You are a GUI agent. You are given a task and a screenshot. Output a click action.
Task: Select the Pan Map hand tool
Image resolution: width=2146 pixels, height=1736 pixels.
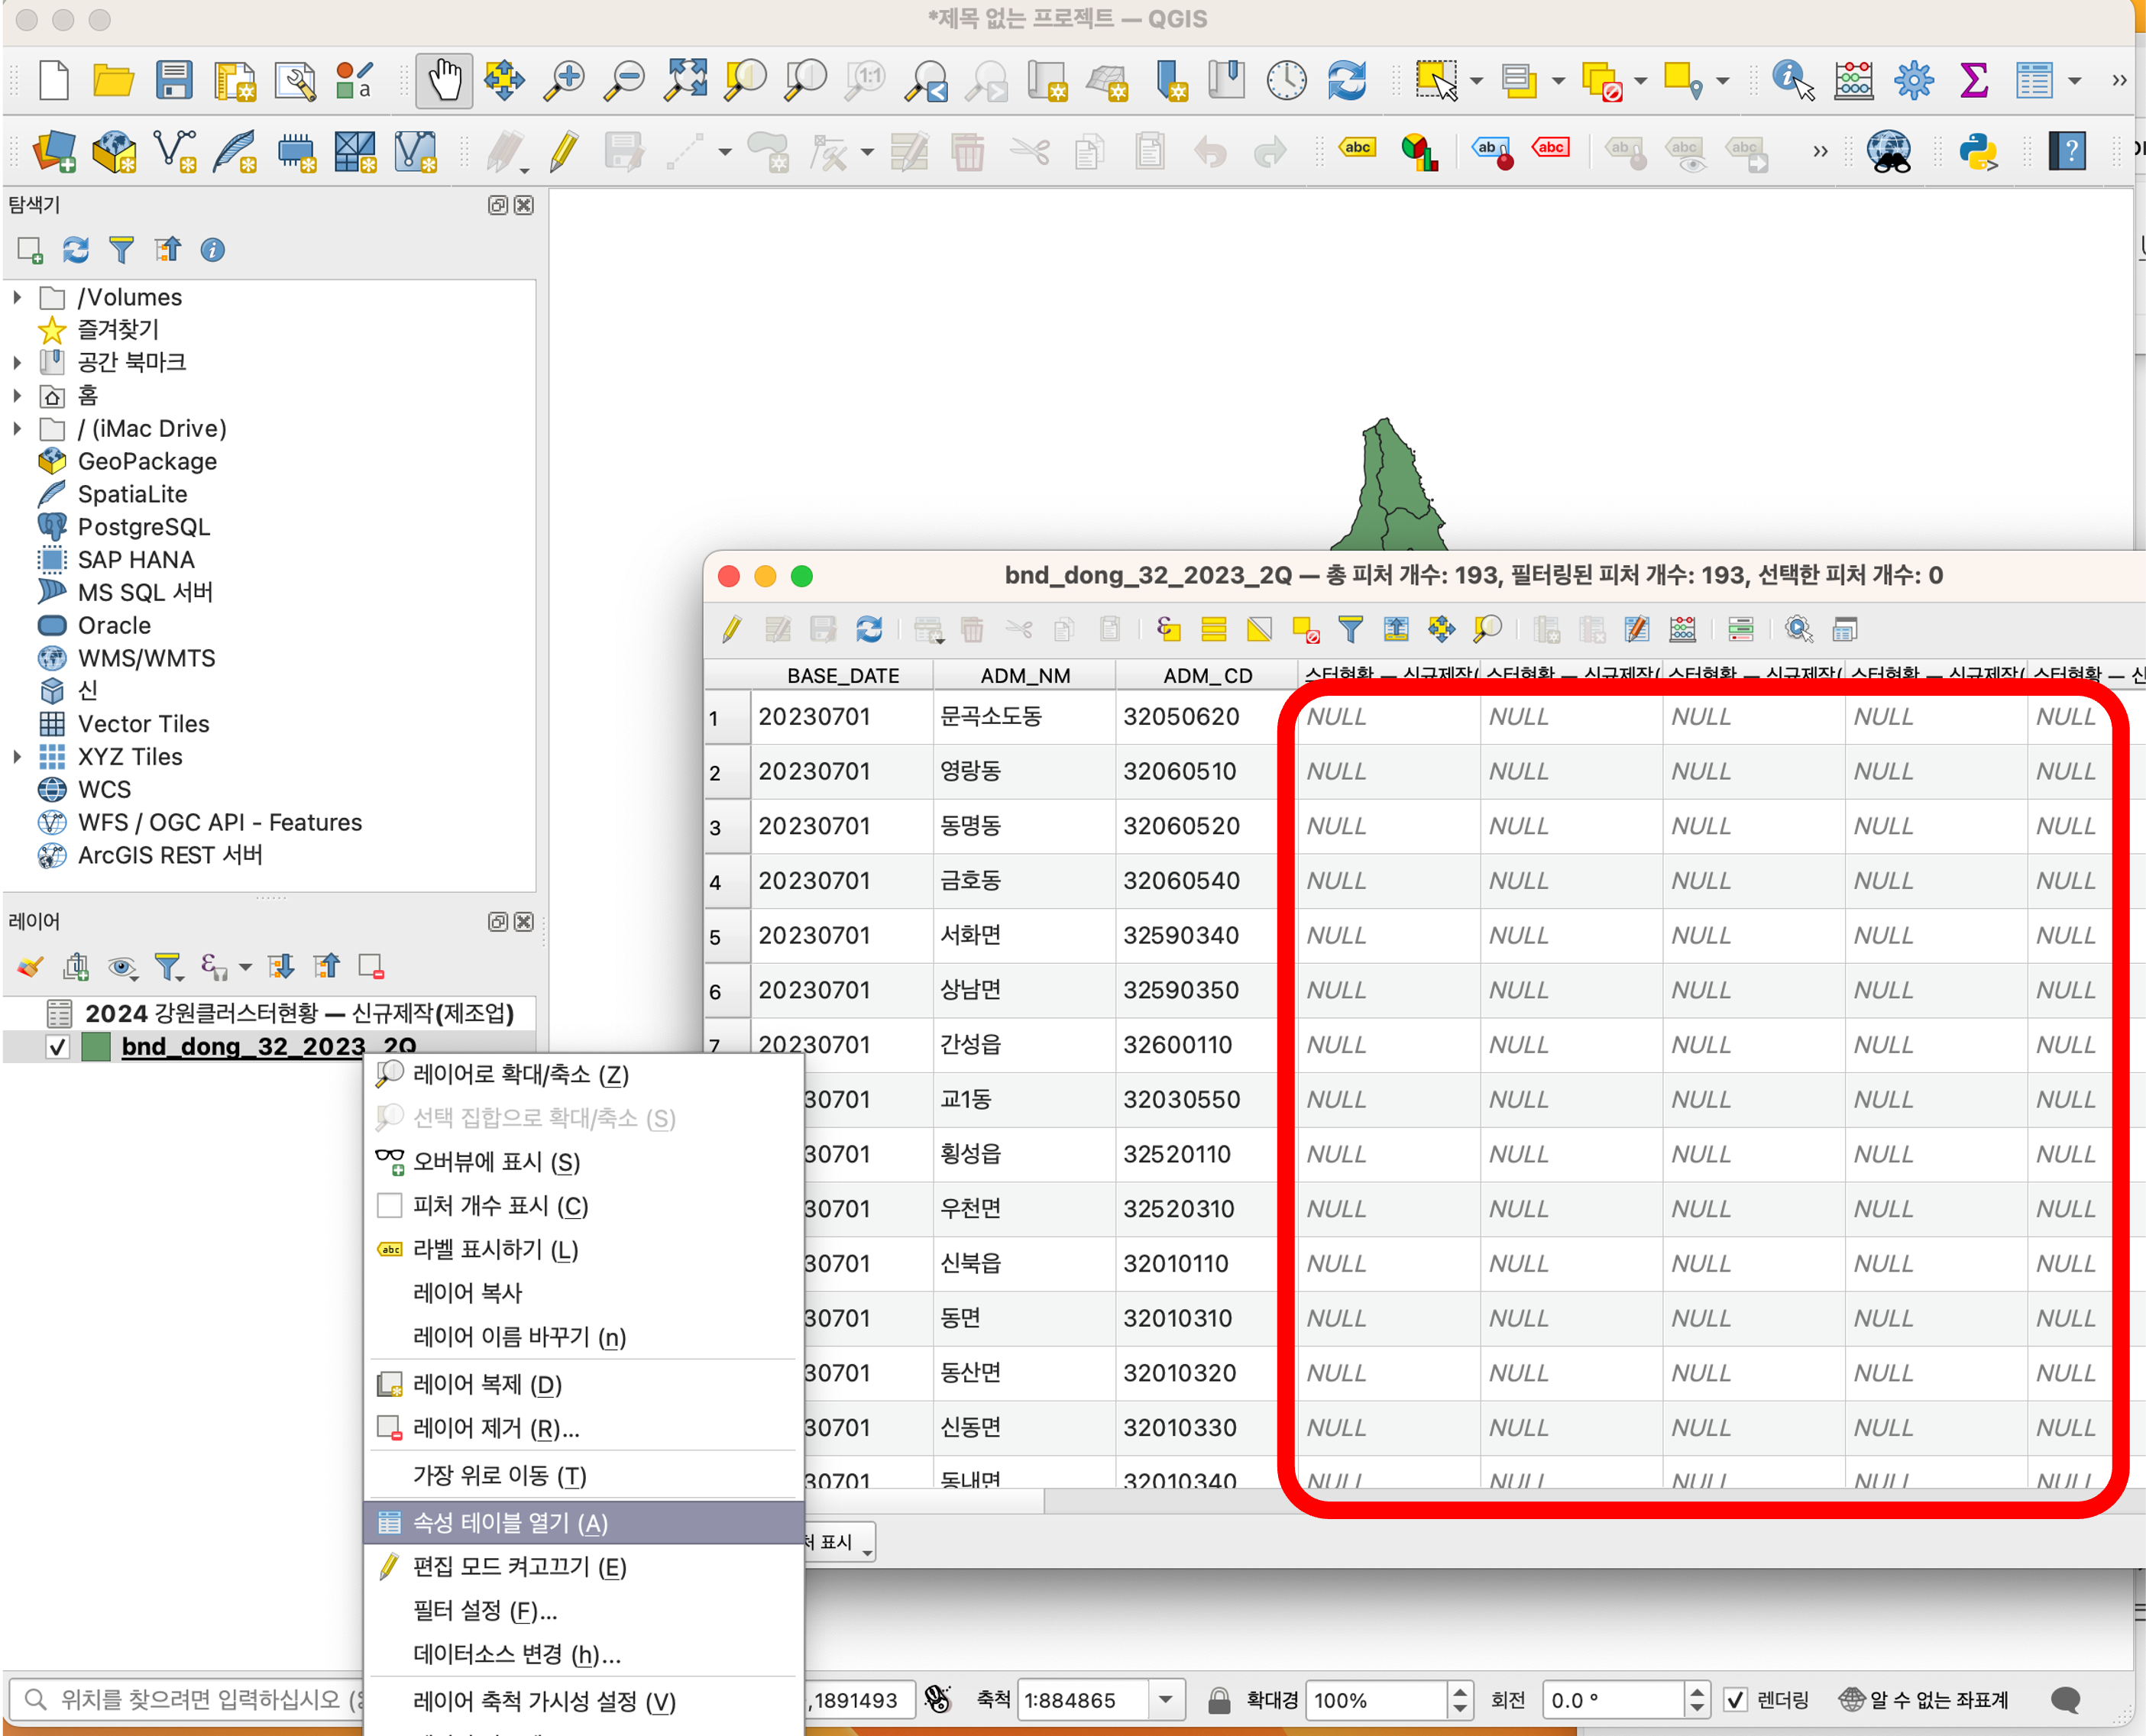444,80
